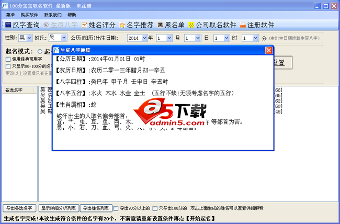Screen dimensions: 340x224
Task: Expand the birth month 月 dropdown
Action: click(x=169, y=38)
